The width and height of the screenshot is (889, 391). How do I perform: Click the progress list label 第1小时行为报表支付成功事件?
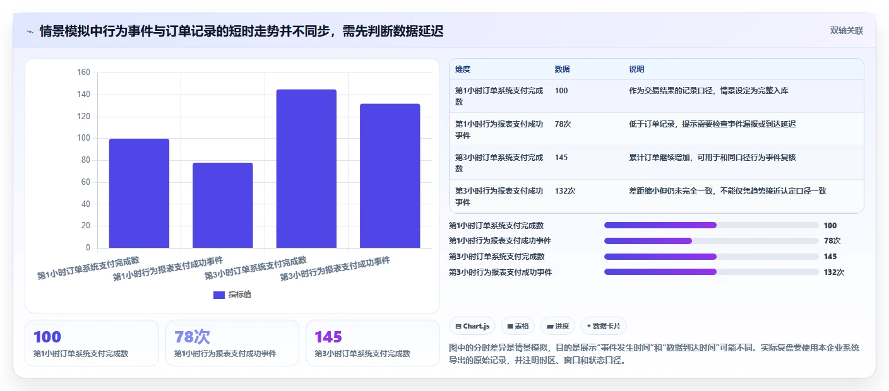pos(500,241)
